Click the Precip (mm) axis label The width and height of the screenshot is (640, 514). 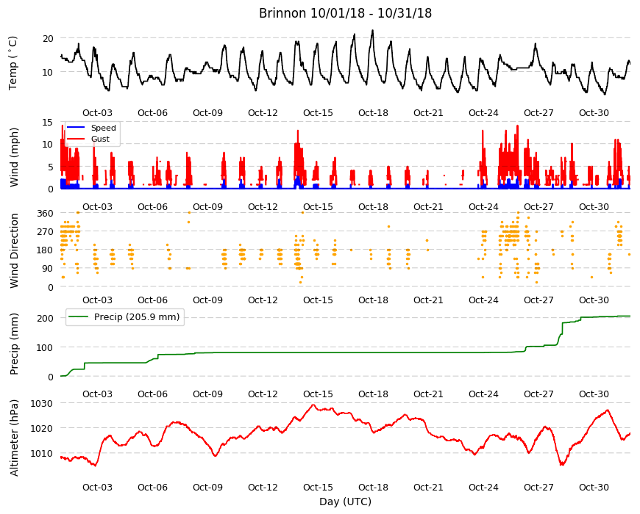[14, 344]
